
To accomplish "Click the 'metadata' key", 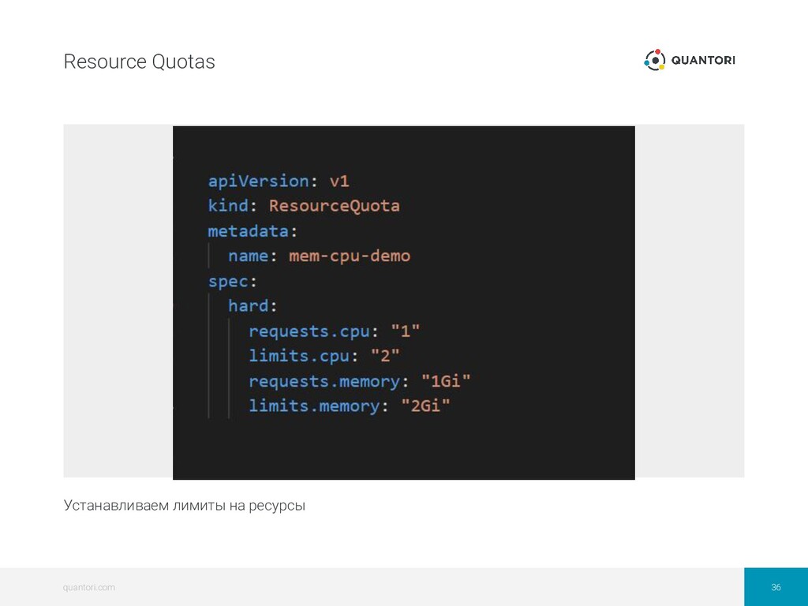I will pos(249,231).
